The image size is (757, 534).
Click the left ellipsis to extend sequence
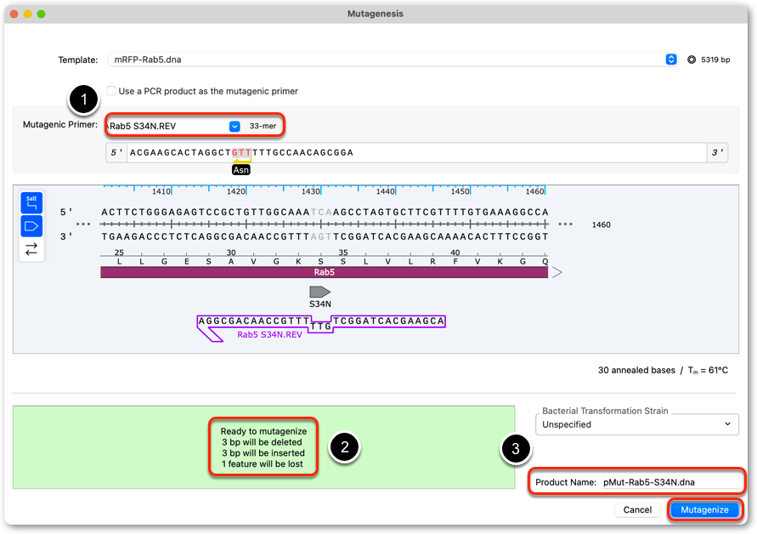83,224
